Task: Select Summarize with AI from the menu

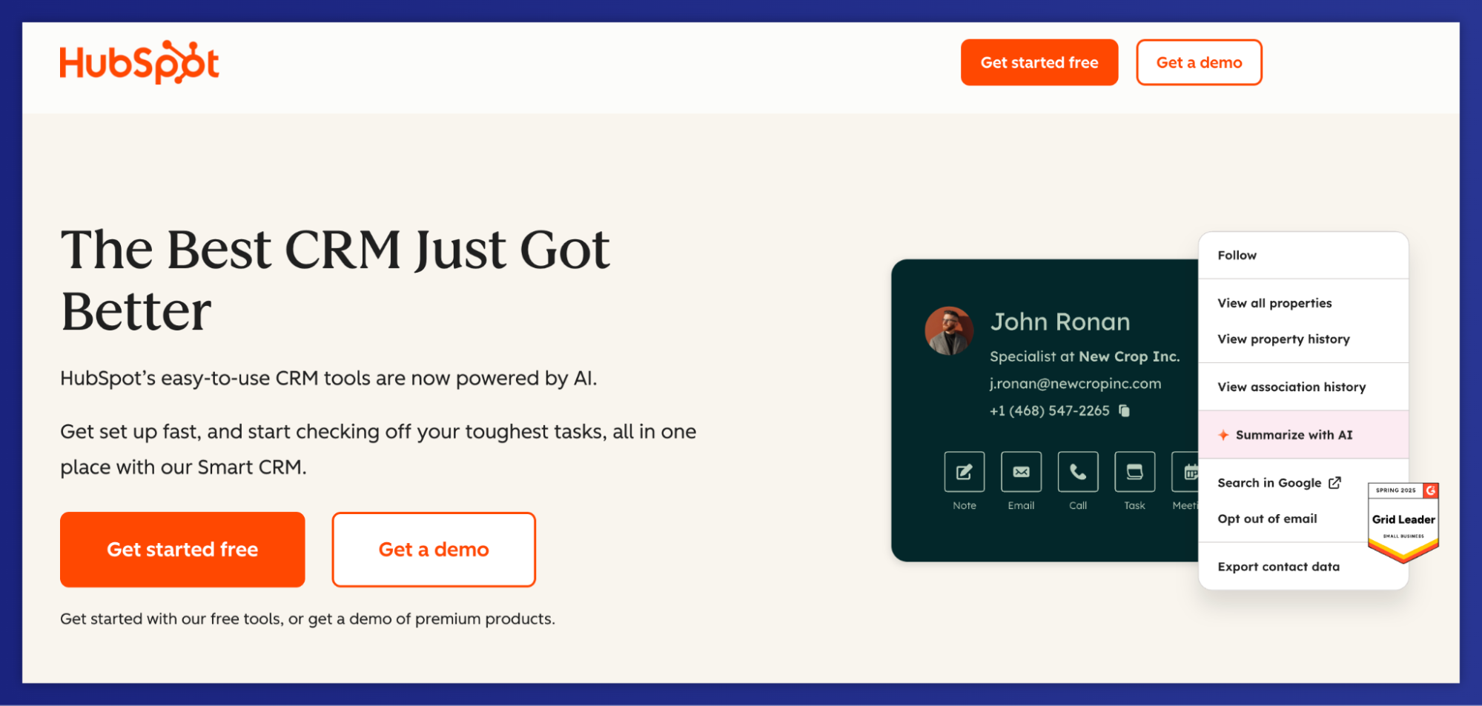Action: 1294,435
